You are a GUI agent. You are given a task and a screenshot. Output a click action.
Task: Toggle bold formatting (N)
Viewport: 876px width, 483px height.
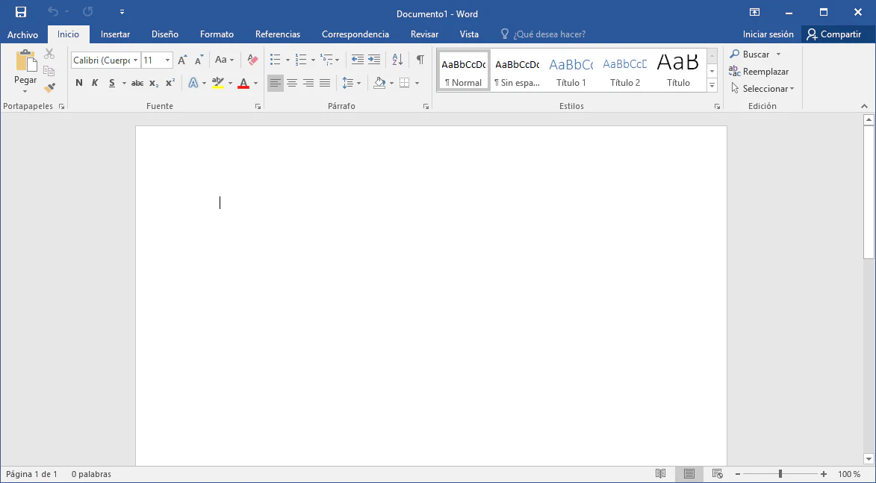click(79, 83)
